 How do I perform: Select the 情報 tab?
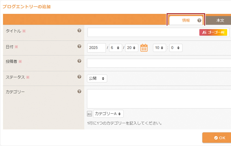tap(186, 20)
